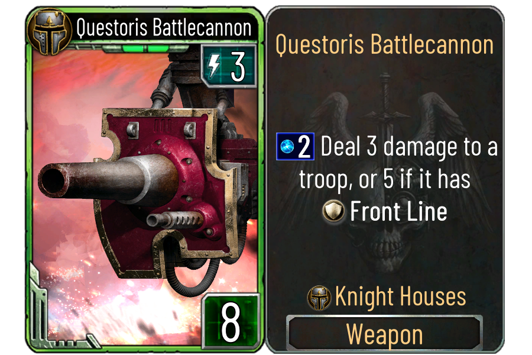Click the Knight Houses helmet icon
Image resolution: width=532 pixels, height=355 pixels.
(319, 298)
